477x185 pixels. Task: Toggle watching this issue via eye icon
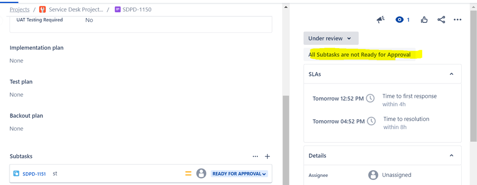399,20
